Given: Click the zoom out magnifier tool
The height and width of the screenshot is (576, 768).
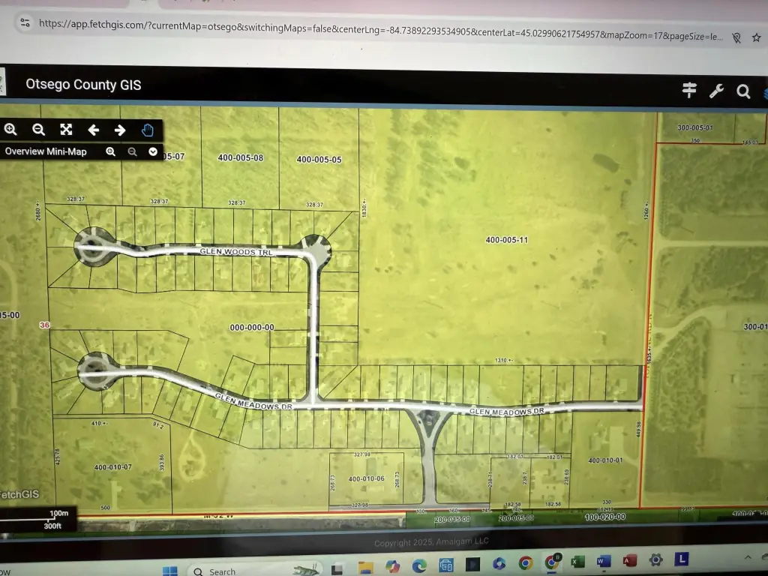Looking at the screenshot, I should pyautogui.click(x=39, y=129).
